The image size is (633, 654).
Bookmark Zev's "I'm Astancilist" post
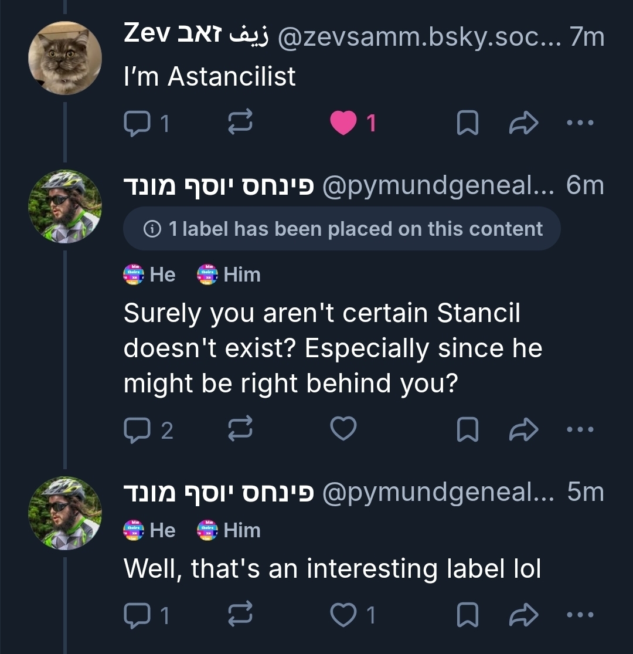(x=467, y=123)
